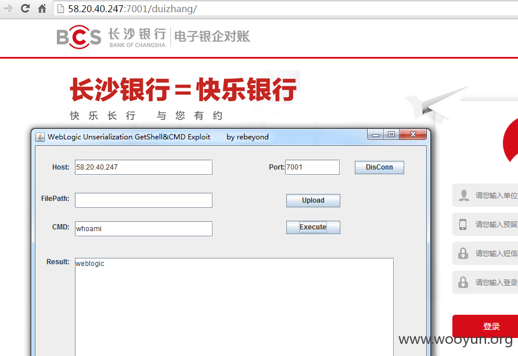518x356 pixels.
Task: Click the Execute button
Action: [313, 227]
